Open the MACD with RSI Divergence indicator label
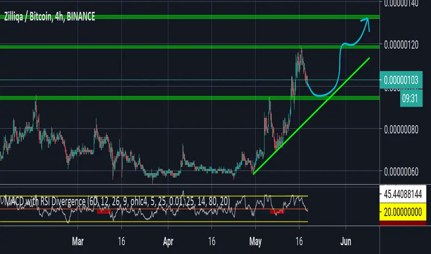The width and height of the screenshot is (431, 254). [x=117, y=201]
